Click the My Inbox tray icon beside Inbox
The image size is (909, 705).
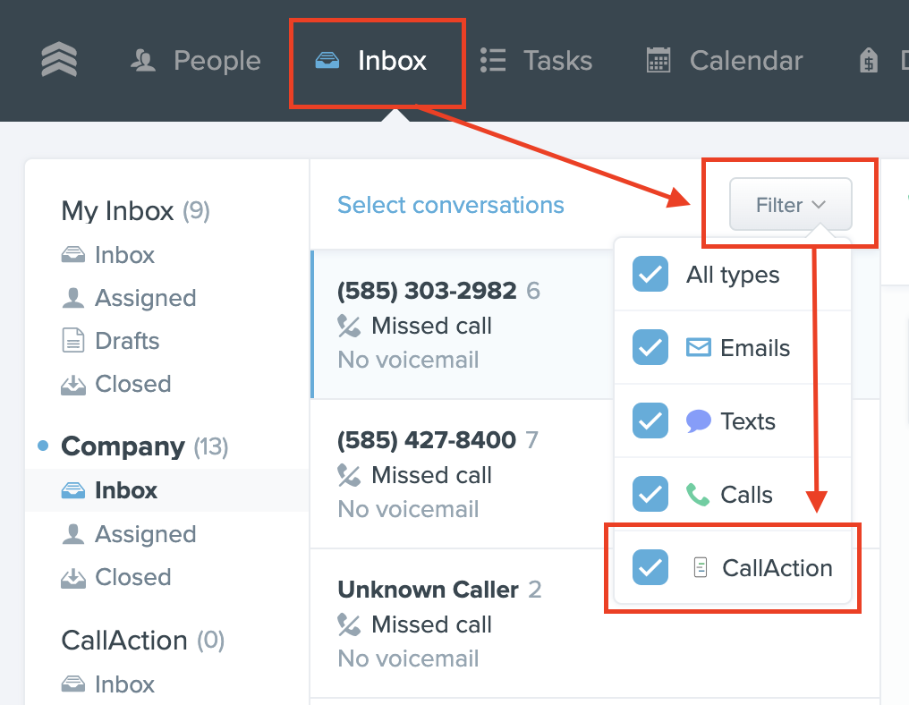pyautogui.click(x=73, y=254)
